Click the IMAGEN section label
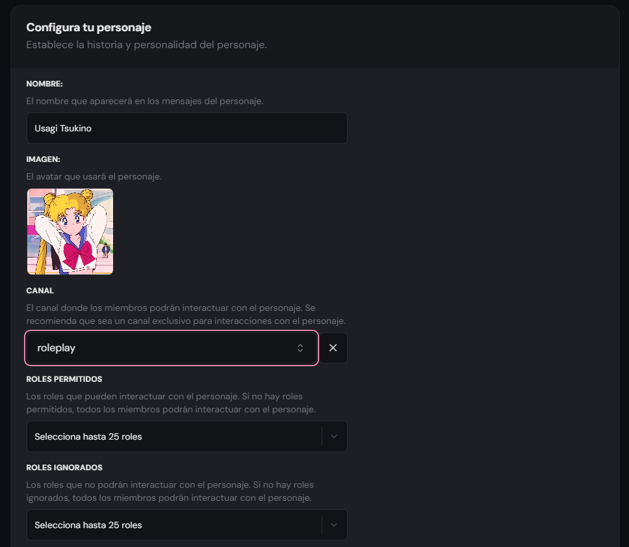This screenshot has height=547, width=629. pyautogui.click(x=44, y=159)
